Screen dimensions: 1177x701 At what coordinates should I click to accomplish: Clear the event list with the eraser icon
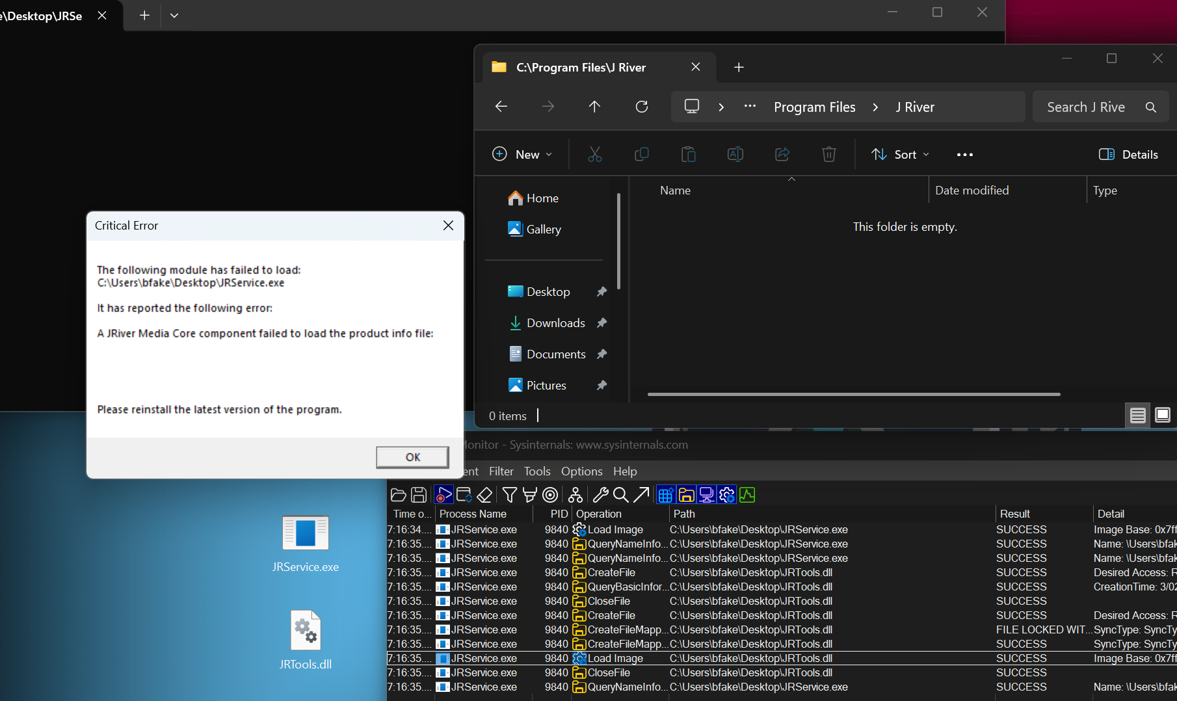pos(484,495)
